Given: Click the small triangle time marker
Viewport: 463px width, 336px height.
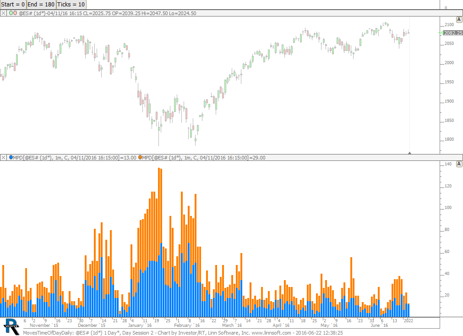Looking at the screenshot, I should (x=409, y=152).
